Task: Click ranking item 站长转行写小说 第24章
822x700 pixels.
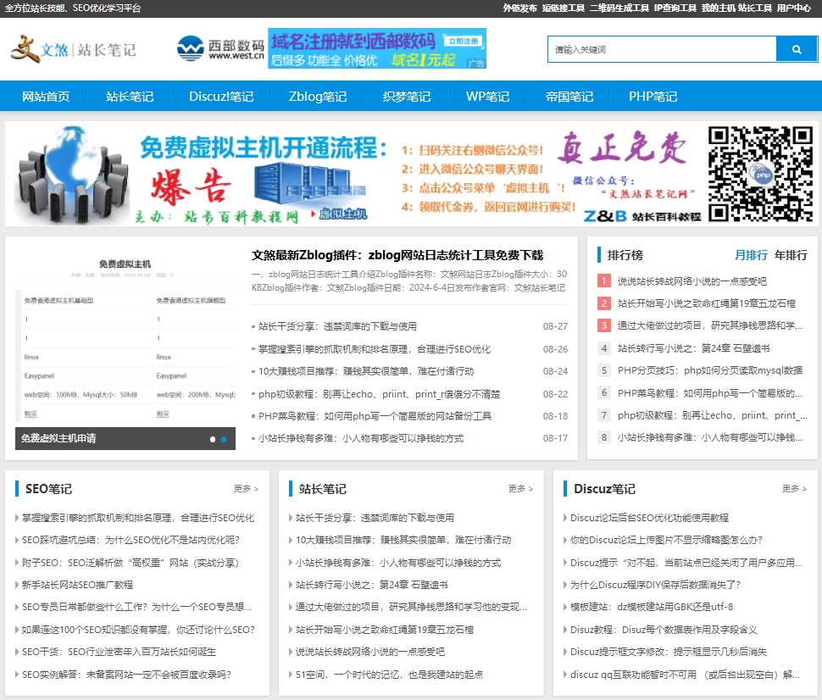Action: (x=693, y=348)
